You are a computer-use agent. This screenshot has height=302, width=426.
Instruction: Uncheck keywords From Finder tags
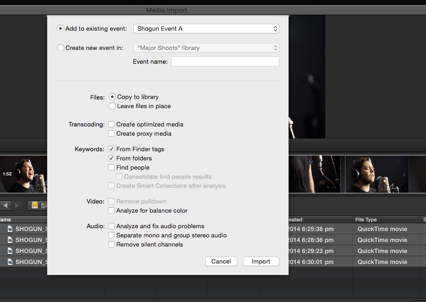click(x=111, y=149)
